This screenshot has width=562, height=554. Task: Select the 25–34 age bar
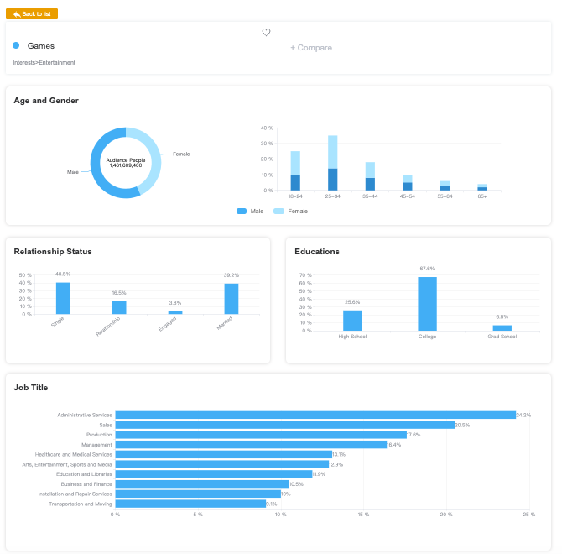click(333, 163)
